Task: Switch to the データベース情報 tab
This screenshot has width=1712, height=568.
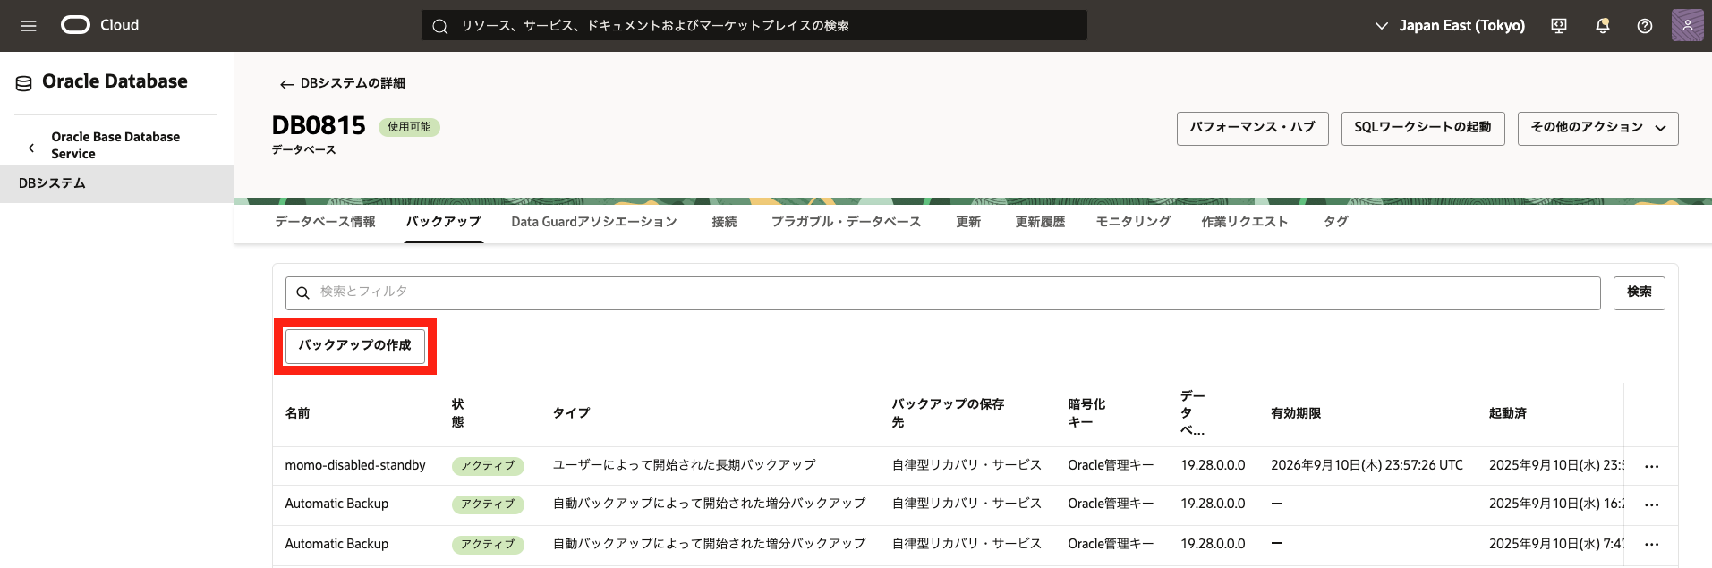Action: (x=325, y=222)
